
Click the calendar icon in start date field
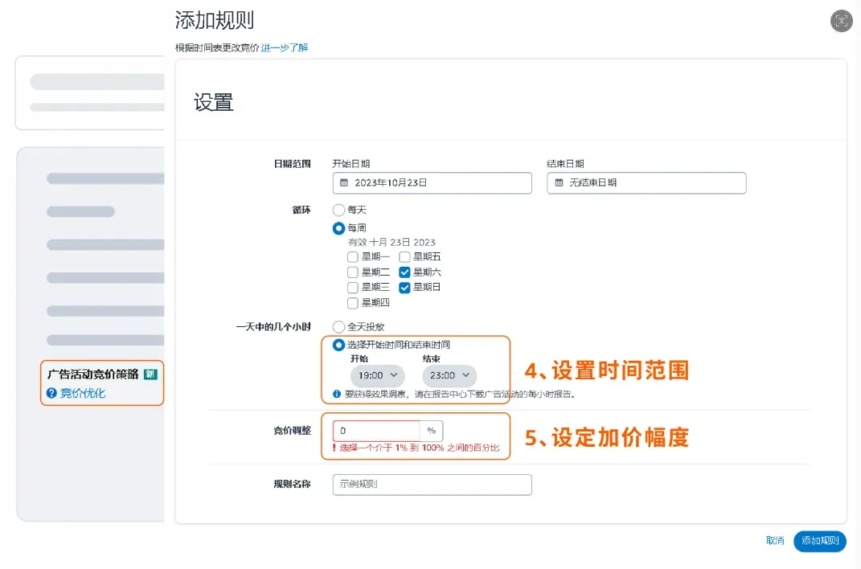tap(344, 182)
